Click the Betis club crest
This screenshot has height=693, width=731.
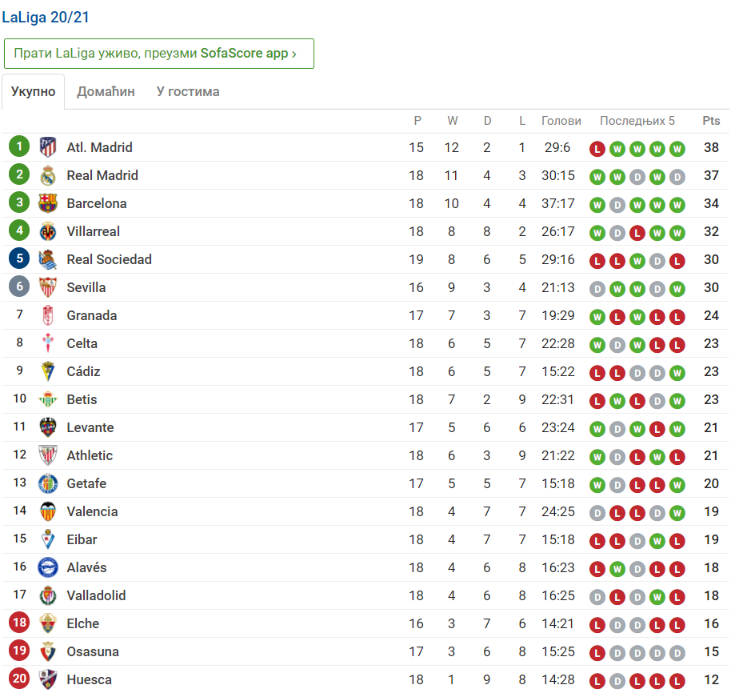pos(48,399)
